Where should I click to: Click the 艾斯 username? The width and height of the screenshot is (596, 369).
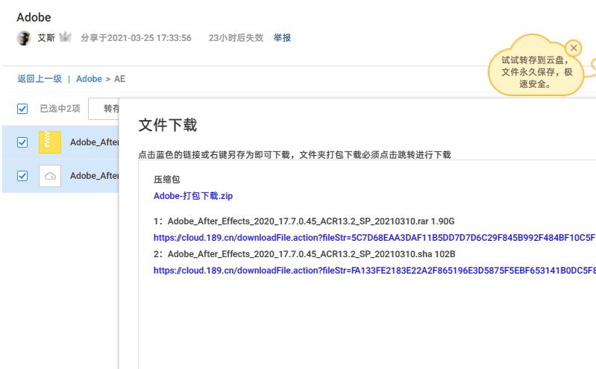tap(46, 37)
